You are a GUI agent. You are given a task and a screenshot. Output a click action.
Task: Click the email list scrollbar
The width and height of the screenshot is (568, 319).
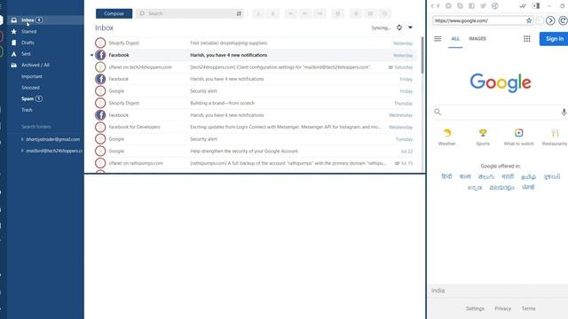[x=422, y=54]
